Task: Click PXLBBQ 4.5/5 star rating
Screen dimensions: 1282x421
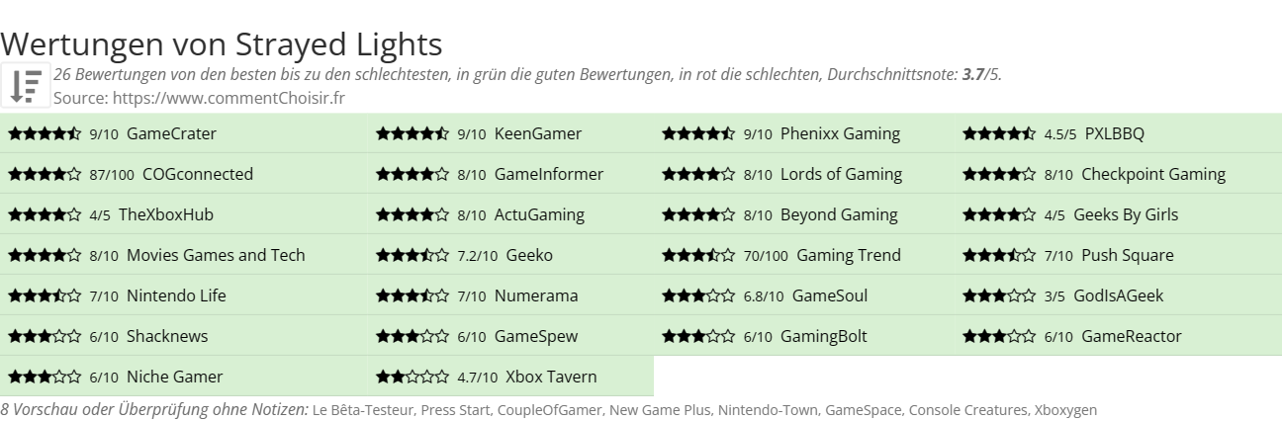Action: point(999,133)
